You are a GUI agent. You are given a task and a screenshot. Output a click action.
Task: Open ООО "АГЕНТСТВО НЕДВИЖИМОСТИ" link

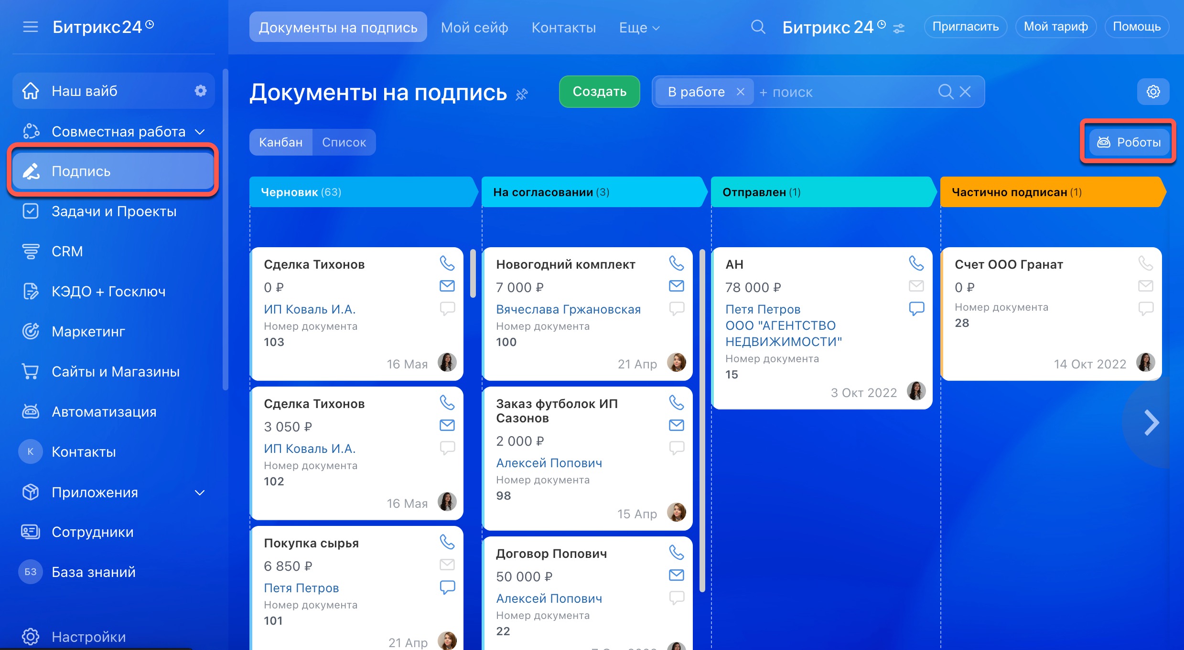784,334
